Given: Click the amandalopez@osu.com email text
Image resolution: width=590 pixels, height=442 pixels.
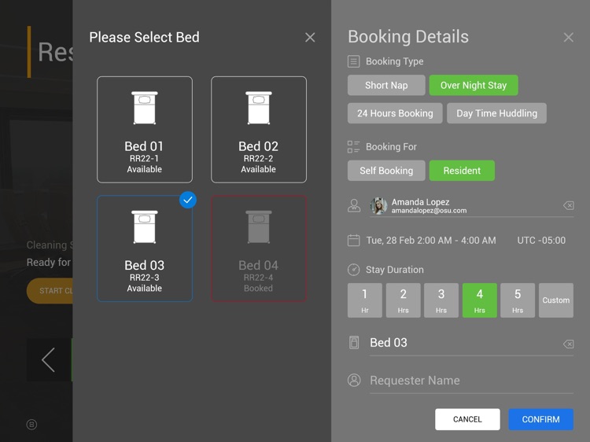Looking at the screenshot, I should [x=429, y=211].
